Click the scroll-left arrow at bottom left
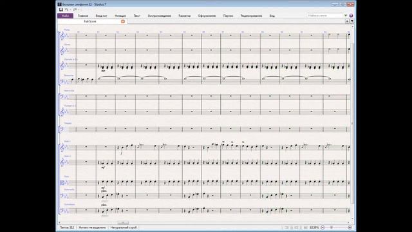 click(59, 223)
